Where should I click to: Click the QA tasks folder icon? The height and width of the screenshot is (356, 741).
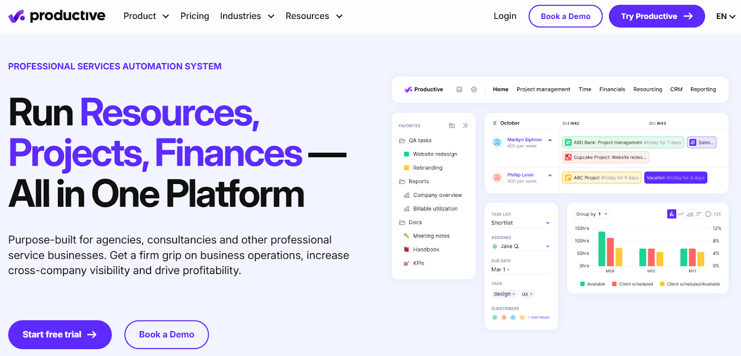pyautogui.click(x=402, y=141)
